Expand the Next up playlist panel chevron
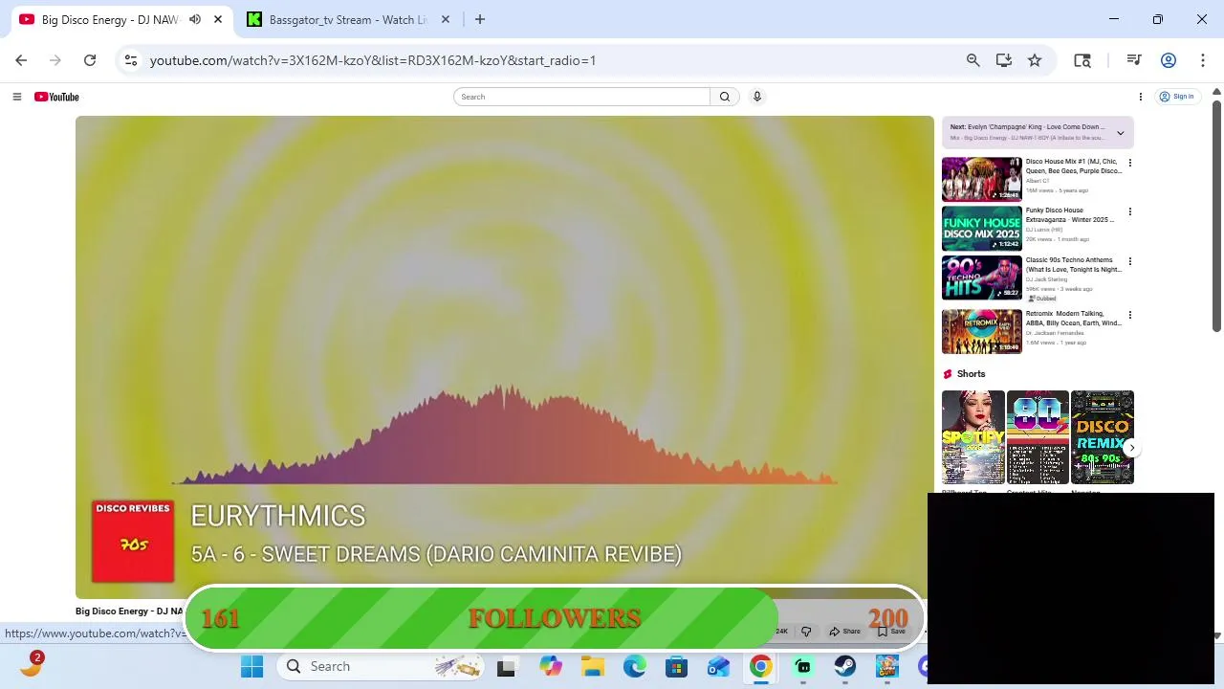Viewport: 1224px width, 689px height. [x=1120, y=133]
